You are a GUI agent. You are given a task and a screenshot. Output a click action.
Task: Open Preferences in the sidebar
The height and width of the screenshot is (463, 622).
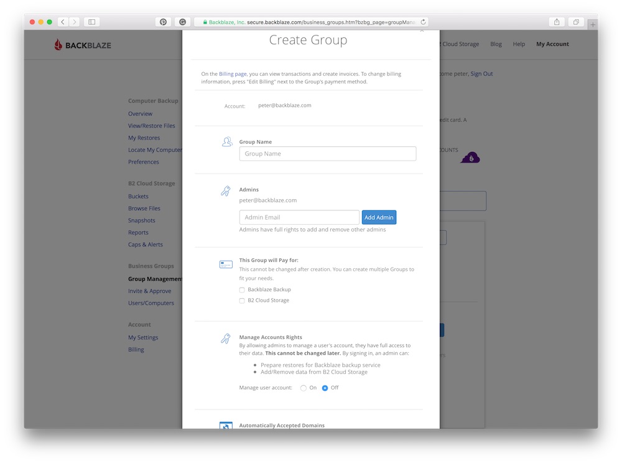[x=143, y=162]
